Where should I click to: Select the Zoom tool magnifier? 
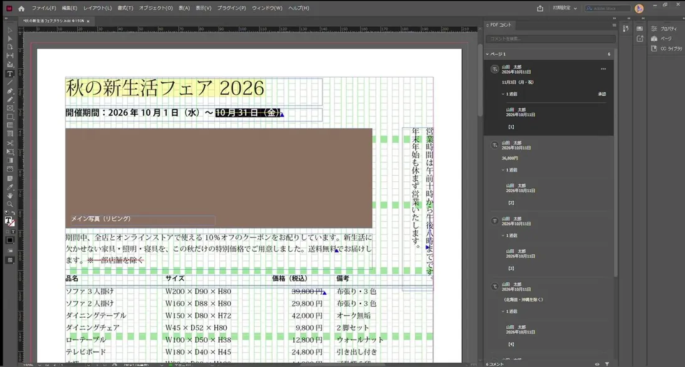[9, 204]
